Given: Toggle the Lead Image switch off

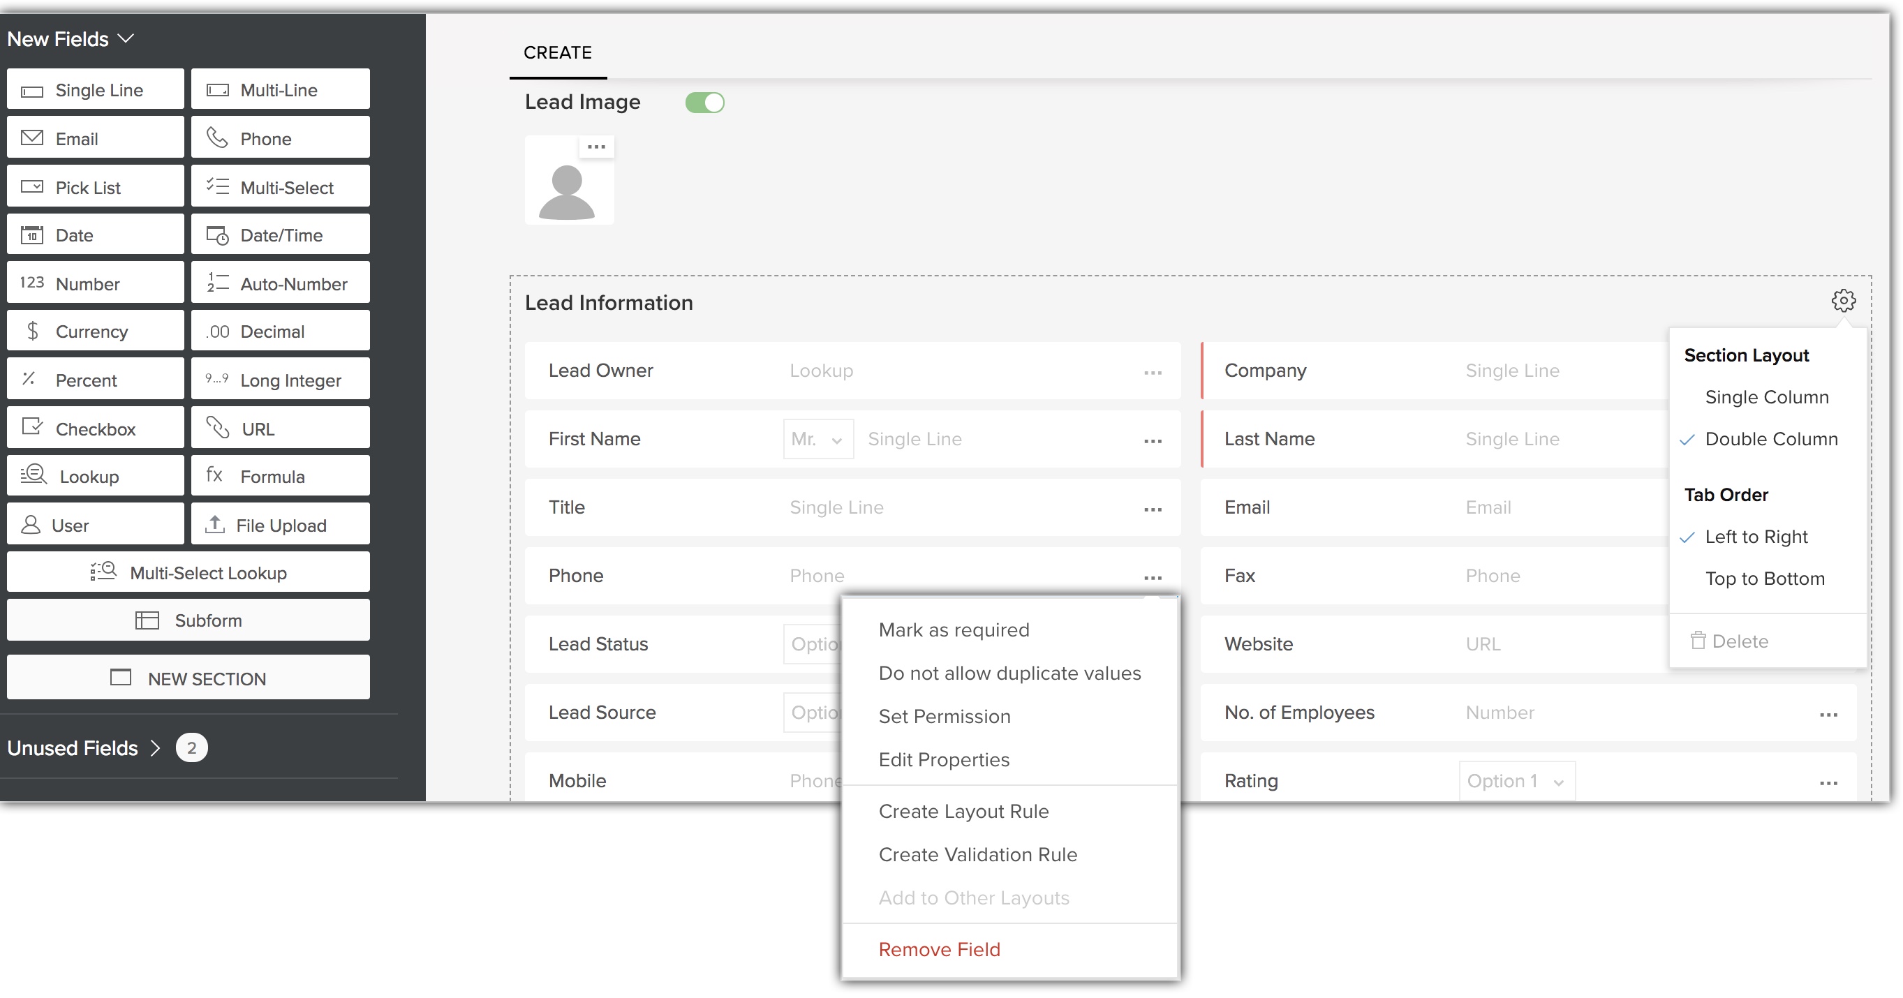Looking at the screenshot, I should click(x=704, y=103).
